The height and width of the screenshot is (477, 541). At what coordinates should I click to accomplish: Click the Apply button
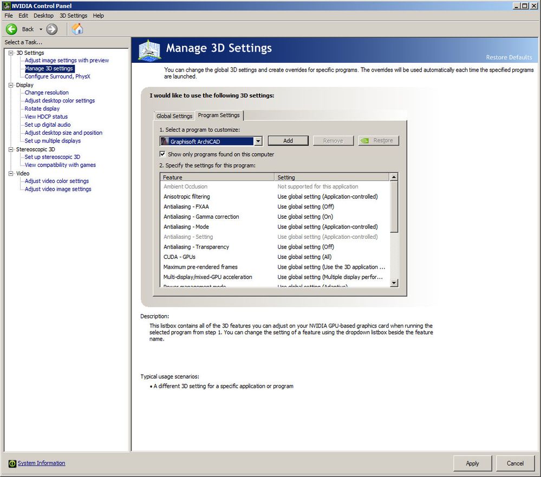point(472,463)
